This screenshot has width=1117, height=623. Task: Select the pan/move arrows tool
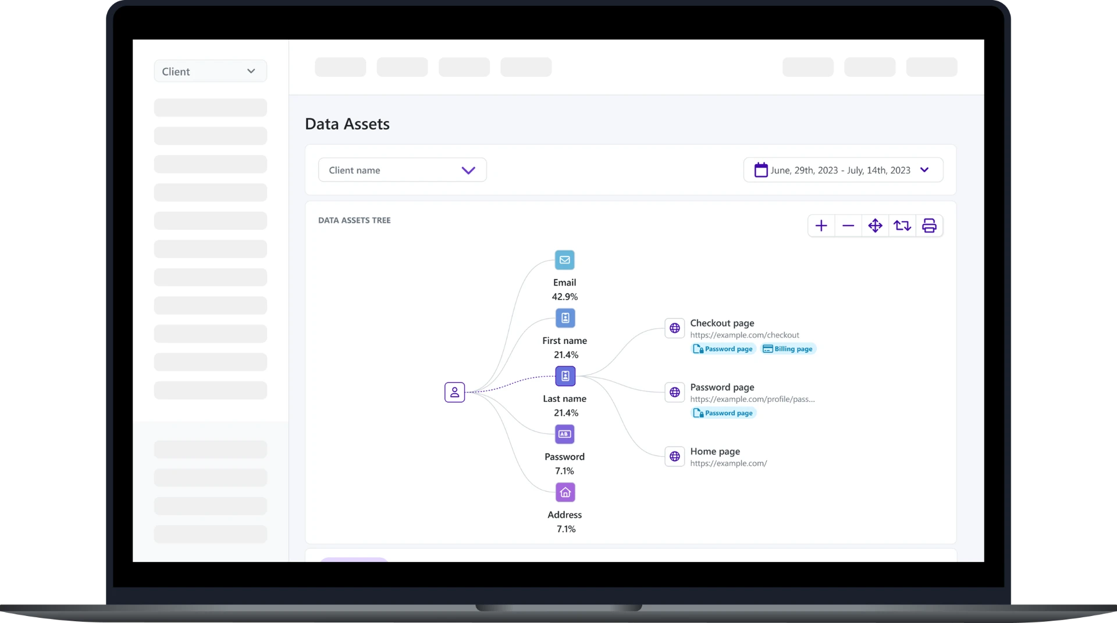(x=875, y=226)
